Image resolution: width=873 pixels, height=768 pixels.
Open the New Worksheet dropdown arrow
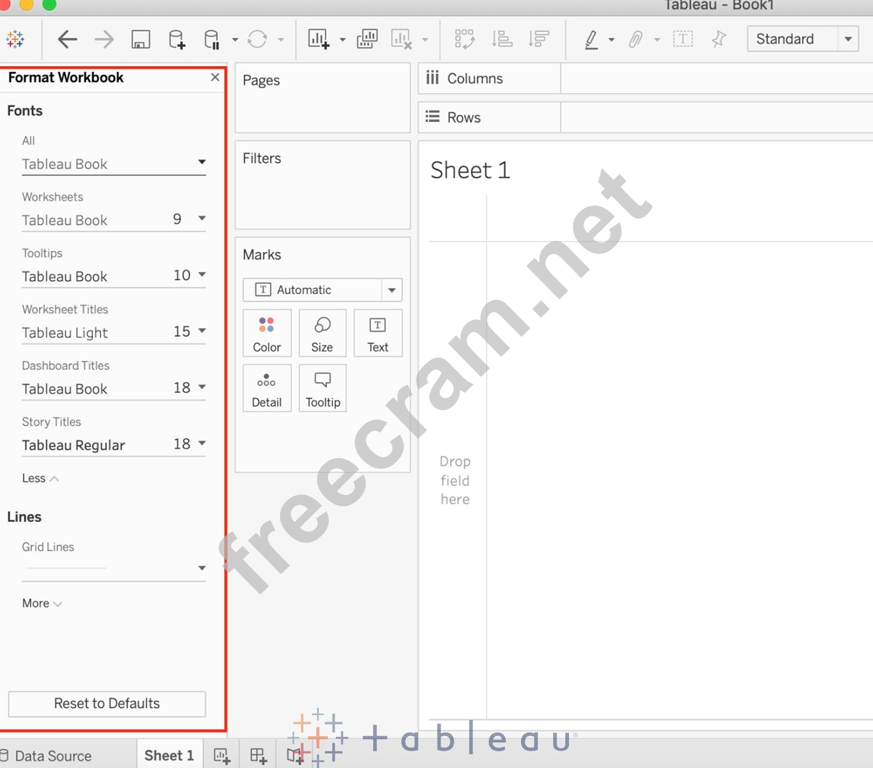coord(343,40)
